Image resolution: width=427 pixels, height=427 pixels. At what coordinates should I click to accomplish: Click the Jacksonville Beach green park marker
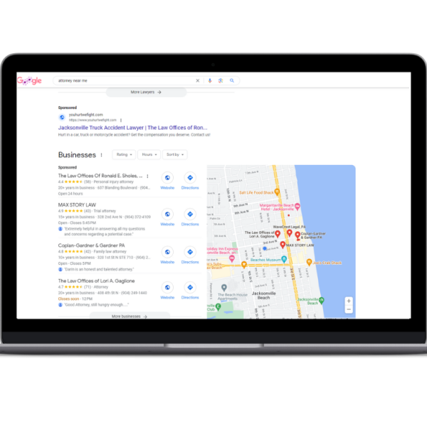[x=322, y=300]
